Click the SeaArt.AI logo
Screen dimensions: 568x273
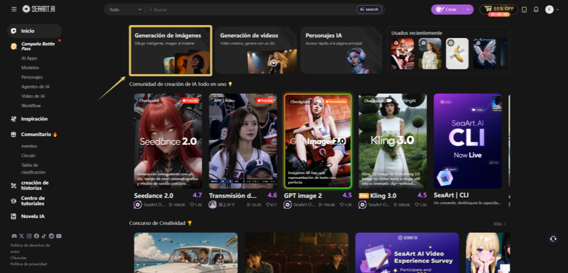click(38, 9)
